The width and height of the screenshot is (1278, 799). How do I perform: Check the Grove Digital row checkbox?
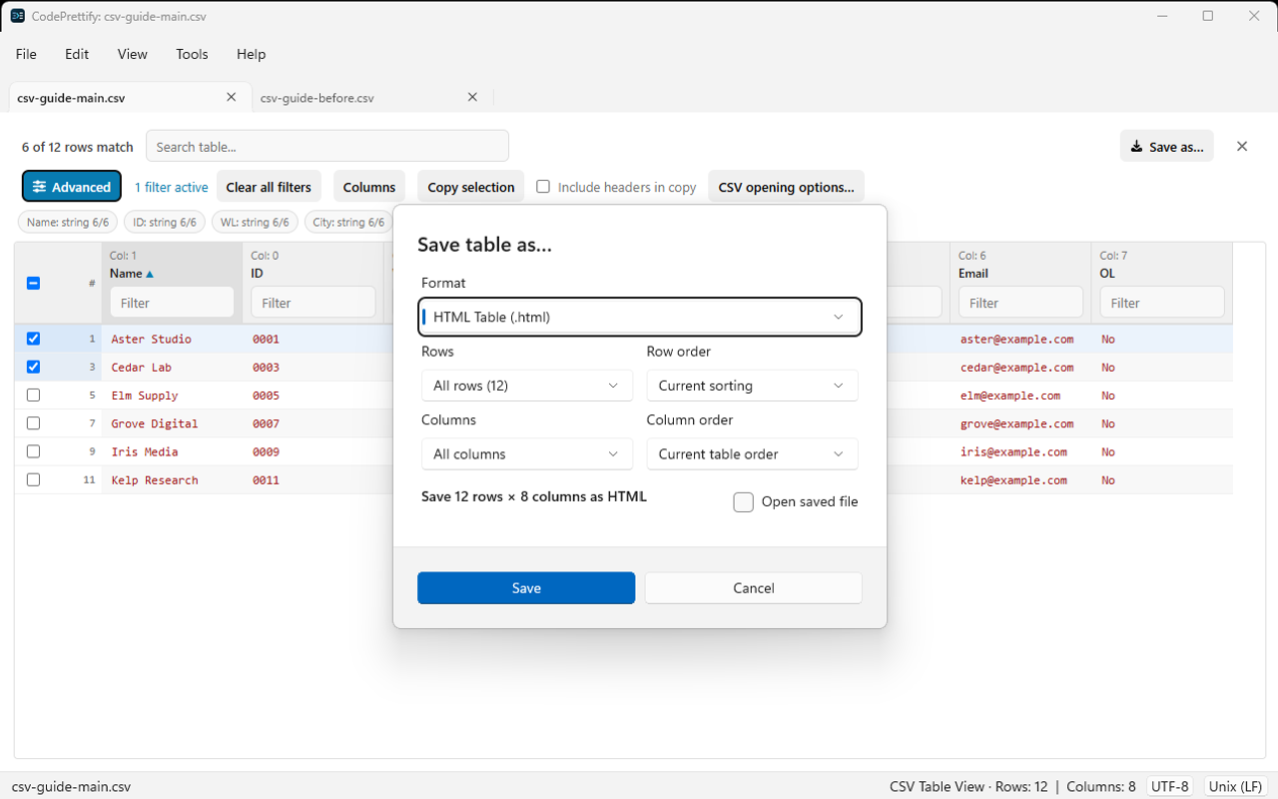(33, 423)
